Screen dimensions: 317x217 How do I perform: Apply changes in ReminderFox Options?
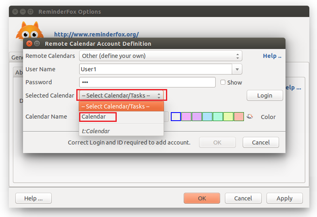tap(284, 198)
